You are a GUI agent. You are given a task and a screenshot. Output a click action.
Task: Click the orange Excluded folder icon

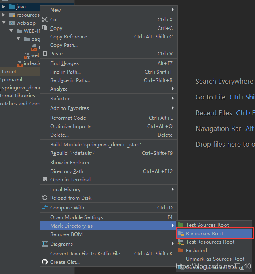181,250
